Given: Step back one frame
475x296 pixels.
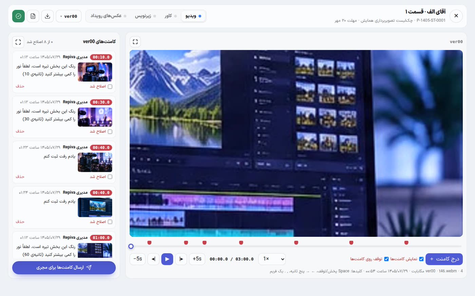Looking at the screenshot, I should point(153,259).
